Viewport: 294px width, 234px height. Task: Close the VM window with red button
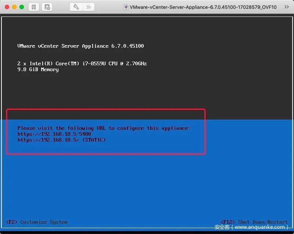click(x=7, y=7)
